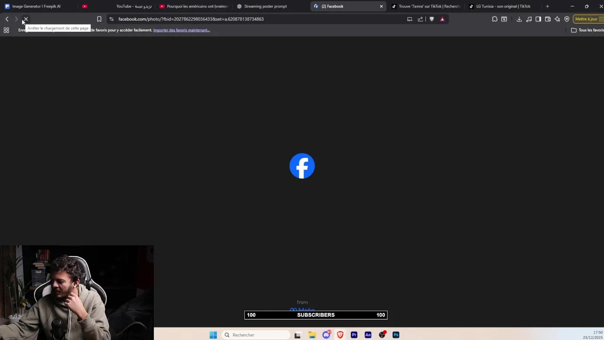Open the music note playlist icon
The width and height of the screenshot is (604, 340).
pos(528,19)
